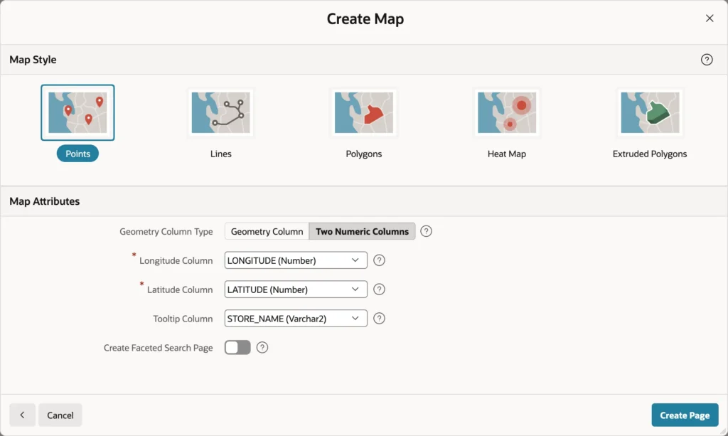Toggle Create Faceted Search Page switch

click(x=237, y=347)
